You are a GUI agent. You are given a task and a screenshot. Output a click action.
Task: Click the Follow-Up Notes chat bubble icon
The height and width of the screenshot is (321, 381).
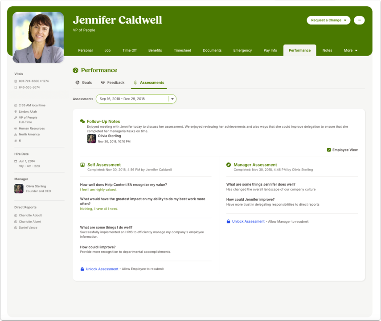click(82, 121)
